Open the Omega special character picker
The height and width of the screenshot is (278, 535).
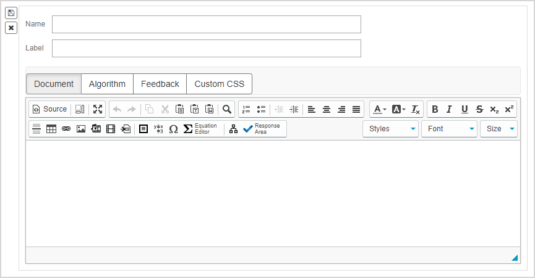tap(173, 129)
